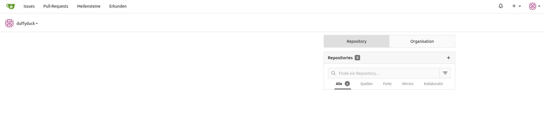Click the duffyduck avatar image
Viewport: 544px width, 121px height.
9,23
